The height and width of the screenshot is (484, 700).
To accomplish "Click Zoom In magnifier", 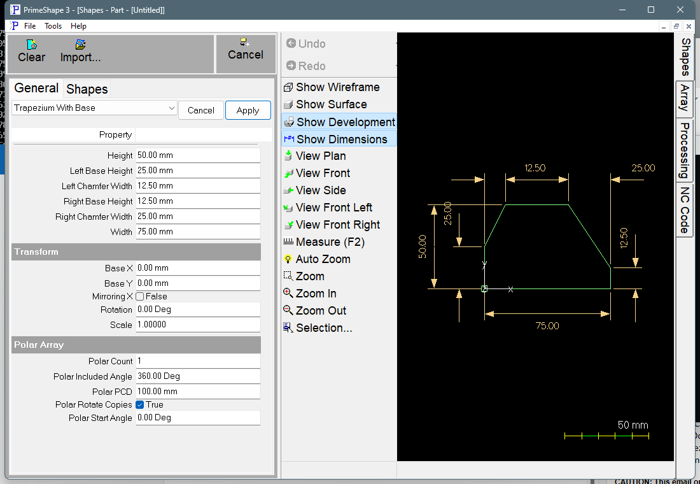I will click(288, 293).
